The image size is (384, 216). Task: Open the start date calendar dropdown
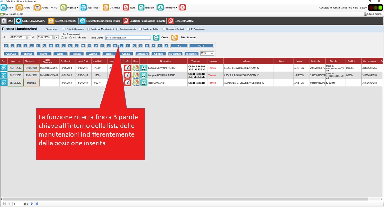coord(28,37)
